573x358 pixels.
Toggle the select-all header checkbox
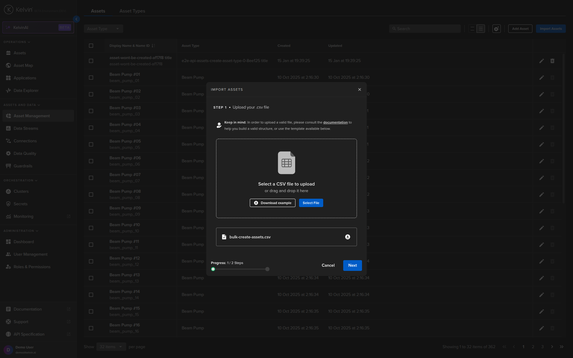(x=91, y=46)
